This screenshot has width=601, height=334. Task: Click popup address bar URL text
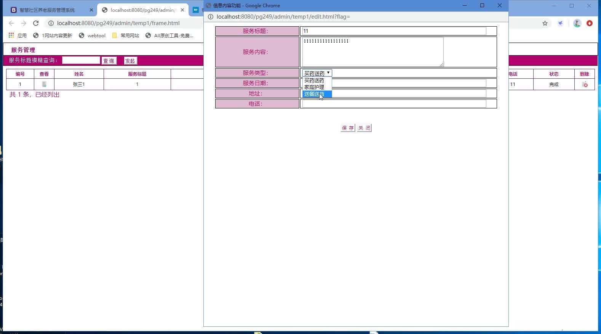coord(283,17)
